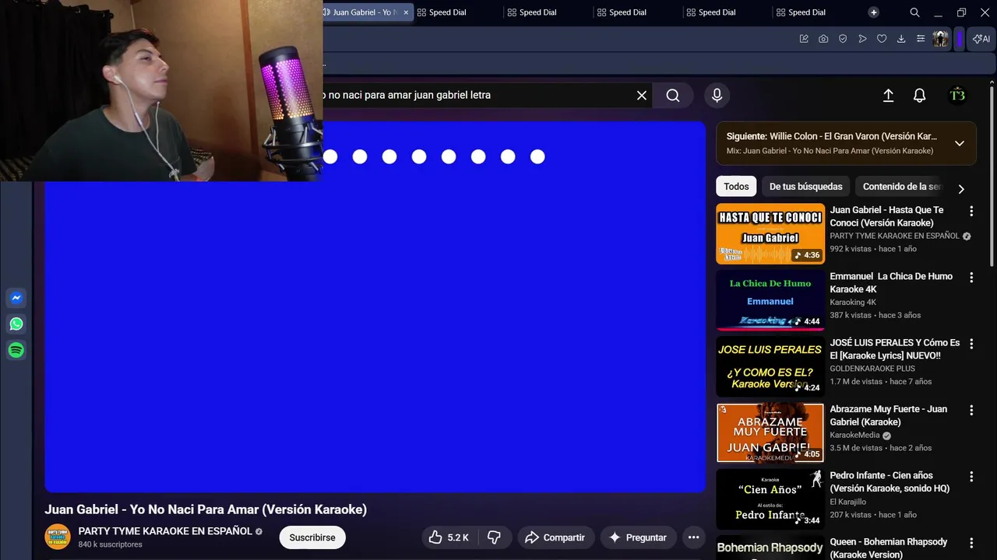Viewport: 997px width, 560px height.
Task: Click the Karaoking 4K channel name
Action: click(x=853, y=302)
